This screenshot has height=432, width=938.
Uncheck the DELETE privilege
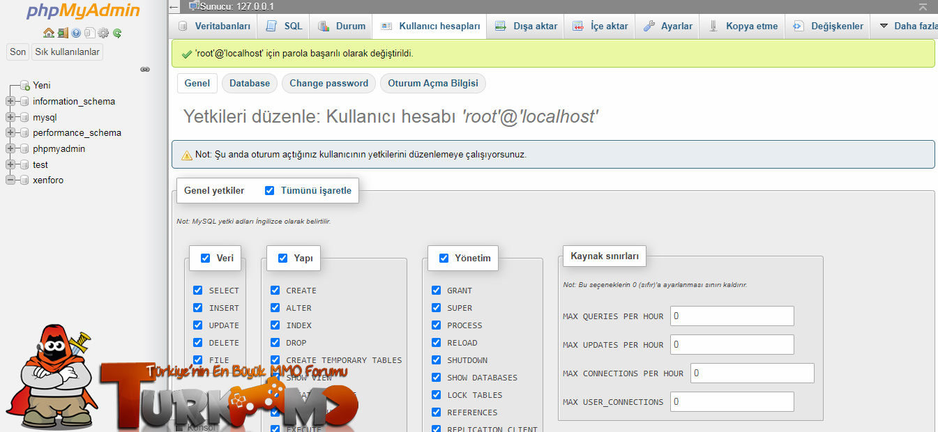coord(197,343)
